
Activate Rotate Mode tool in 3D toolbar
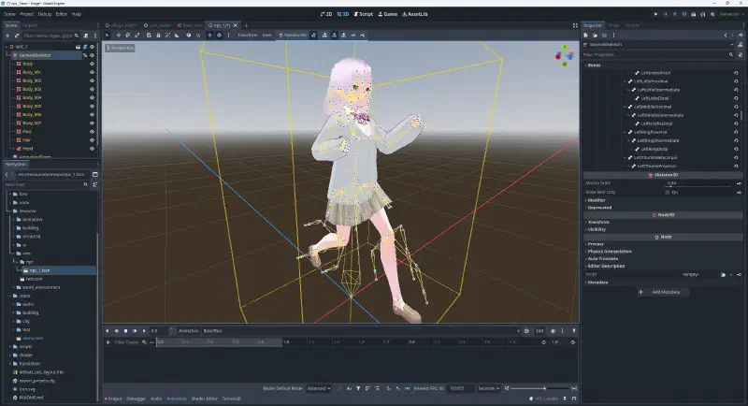(128, 35)
